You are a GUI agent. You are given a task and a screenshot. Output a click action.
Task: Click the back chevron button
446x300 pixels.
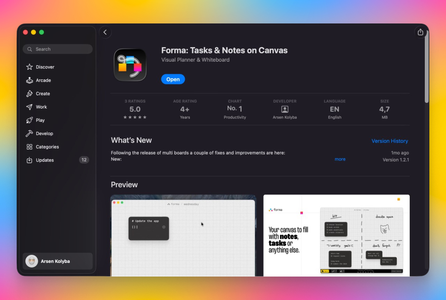pyautogui.click(x=105, y=33)
